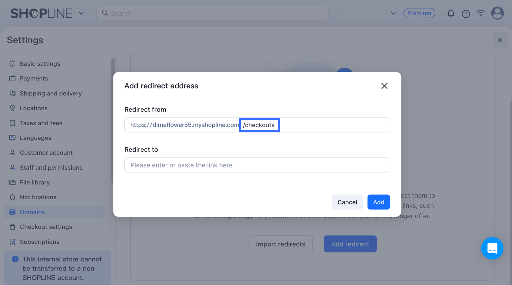The width and height of the screenshot is (512, 285).
Task: Click the wifi status icon
Action: (480, 13)
